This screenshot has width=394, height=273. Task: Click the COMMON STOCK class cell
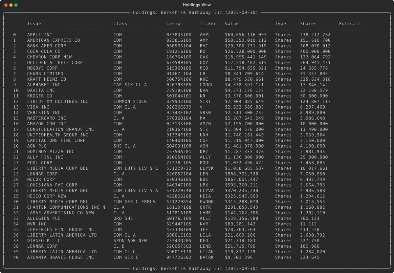click(x=130, y=102)
